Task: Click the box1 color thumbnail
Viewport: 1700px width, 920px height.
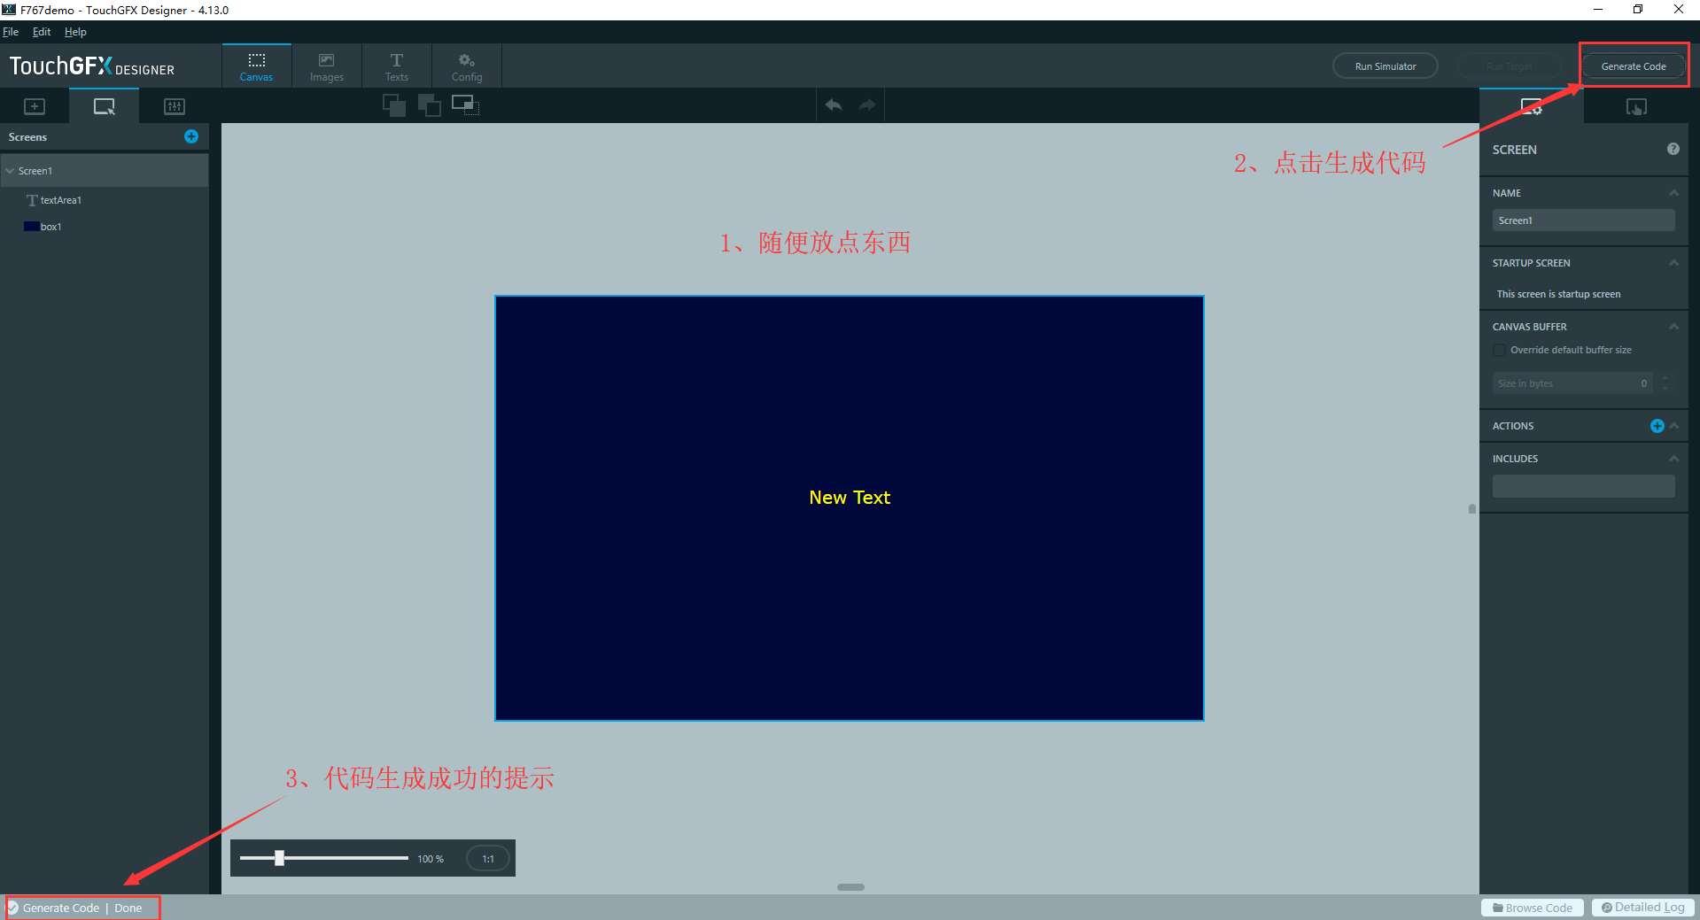Action: 31,227
